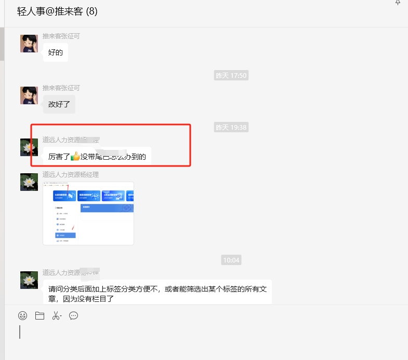Image resolution: width=408 pixels, height=360 pixels.
Task: Click lotus avatar beside "厉害了" message
Action: click(x=29, y=147)
